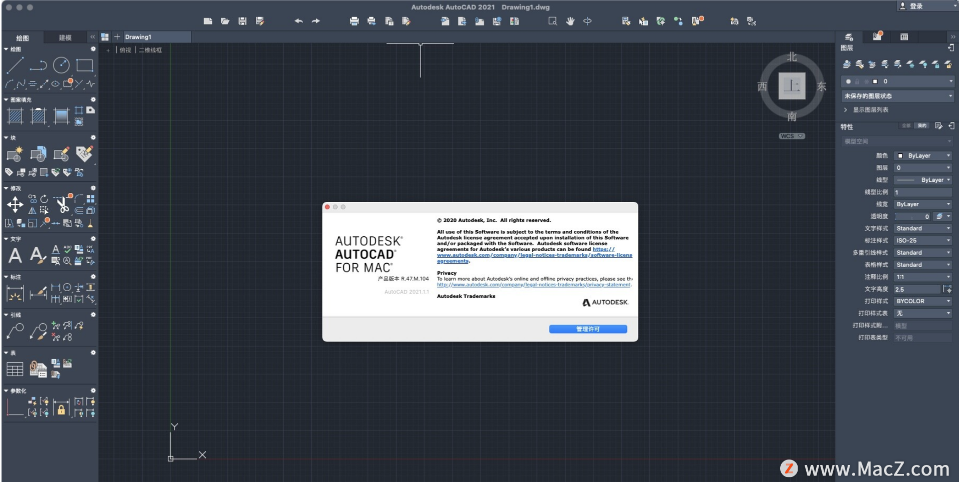Viewport: 959px width, 482px height.
Task: Click the Redo arrow
Action: 316,21
